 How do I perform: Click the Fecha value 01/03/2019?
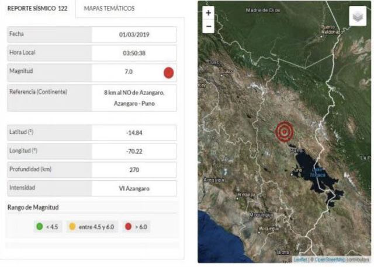coord(134,34)
